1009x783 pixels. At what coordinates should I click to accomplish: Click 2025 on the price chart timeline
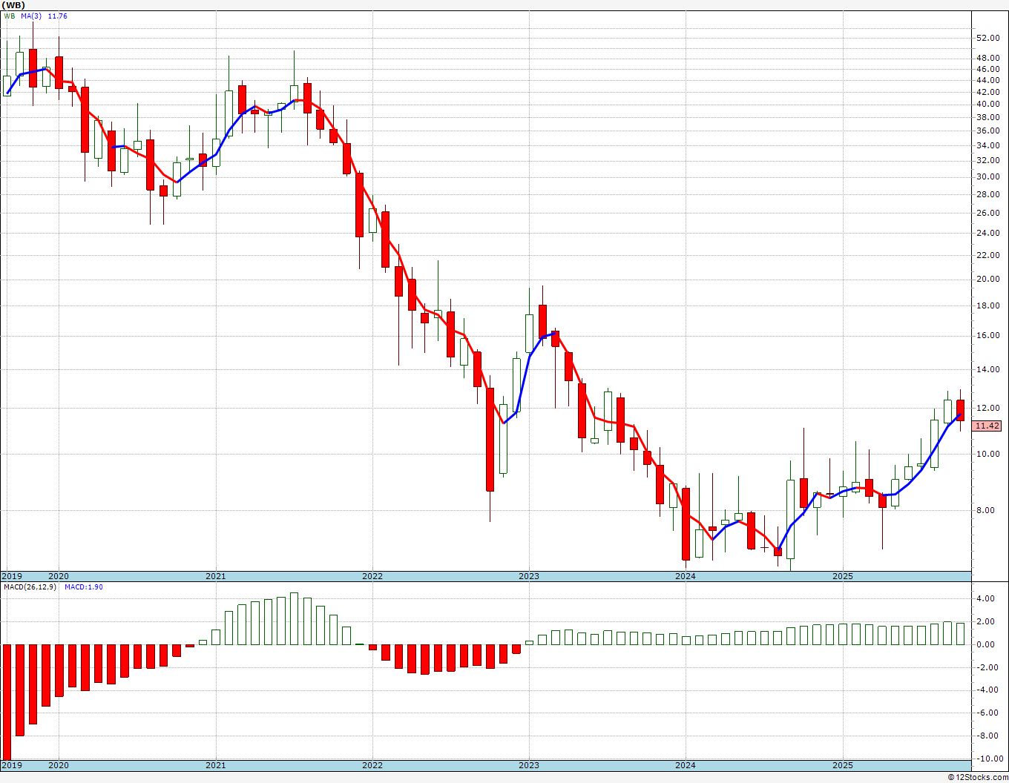(x=842, y=576)
